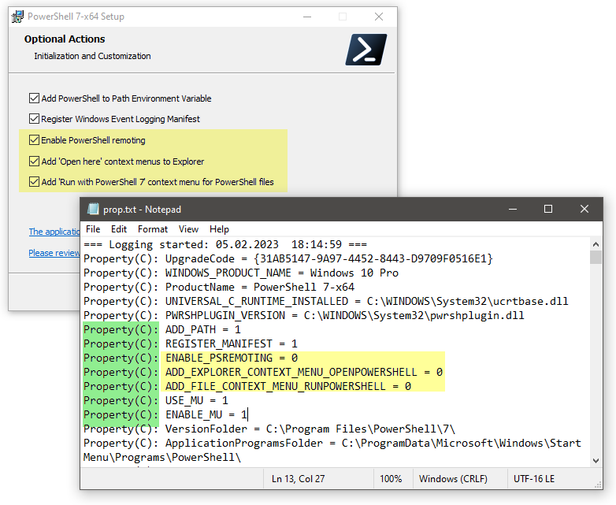616x505 pixels.
Task: Uncheck Register Windows Event Logging Manifest
Action: coord(34,119)
